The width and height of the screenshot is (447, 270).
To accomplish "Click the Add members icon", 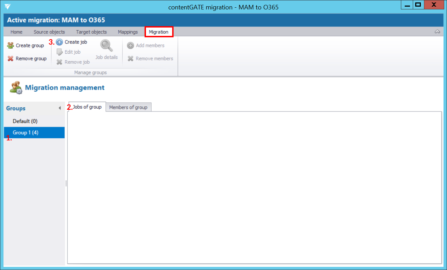I will [x=131, y=46].
